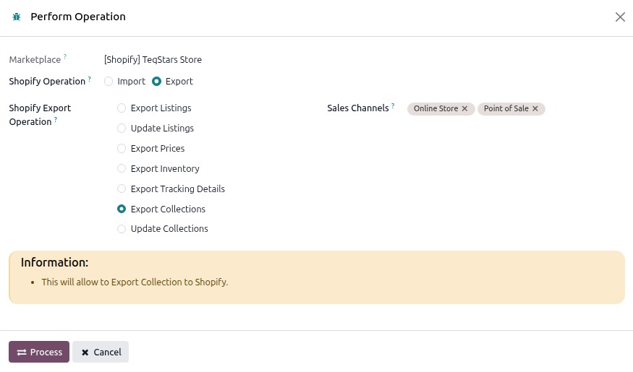Close the Perform Operation dialog

coord(620,17)
